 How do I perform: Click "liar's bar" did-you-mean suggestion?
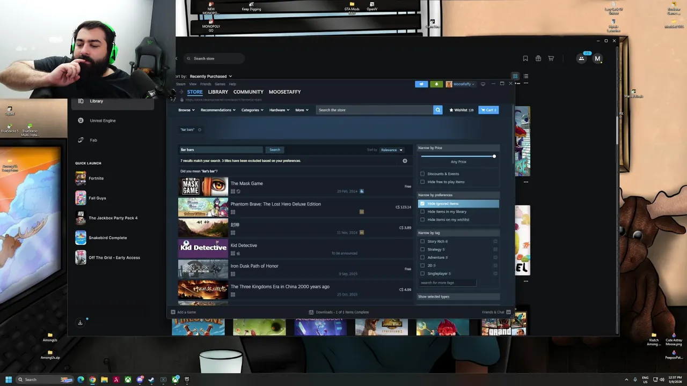209,171
